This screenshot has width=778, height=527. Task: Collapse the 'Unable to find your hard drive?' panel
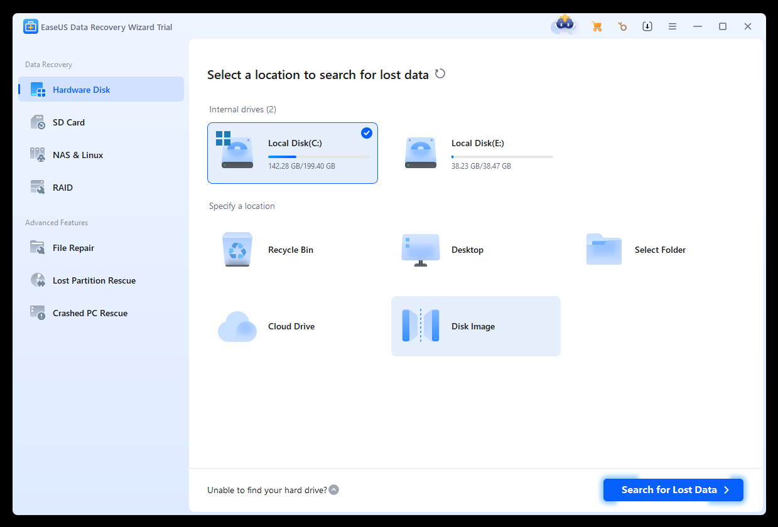point(333,489)
